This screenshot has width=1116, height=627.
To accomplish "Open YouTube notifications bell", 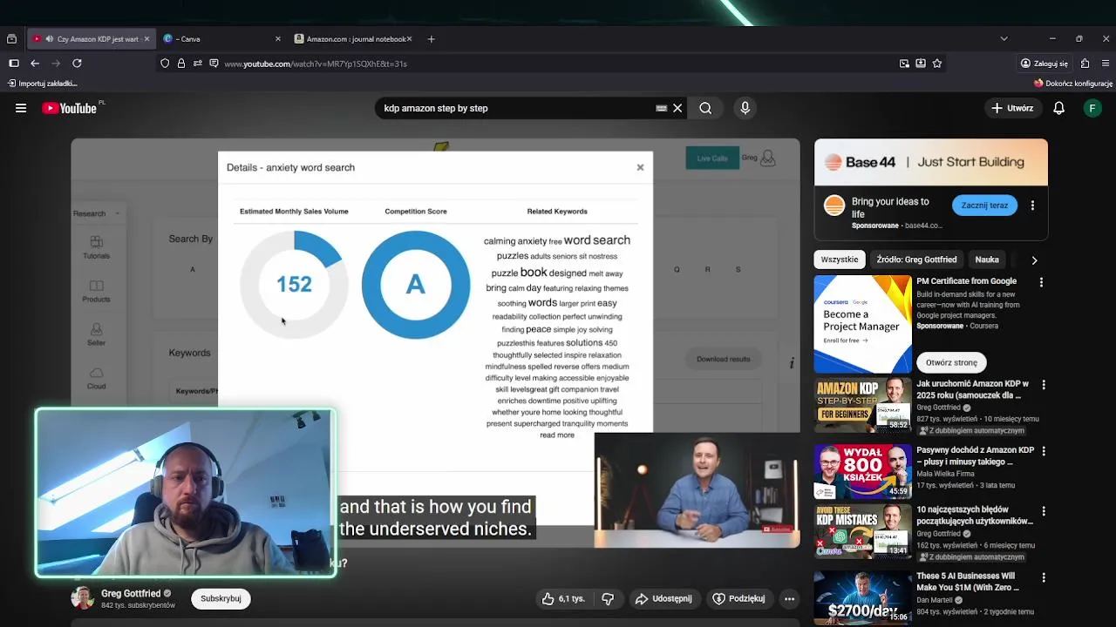I will (1058, 108).
